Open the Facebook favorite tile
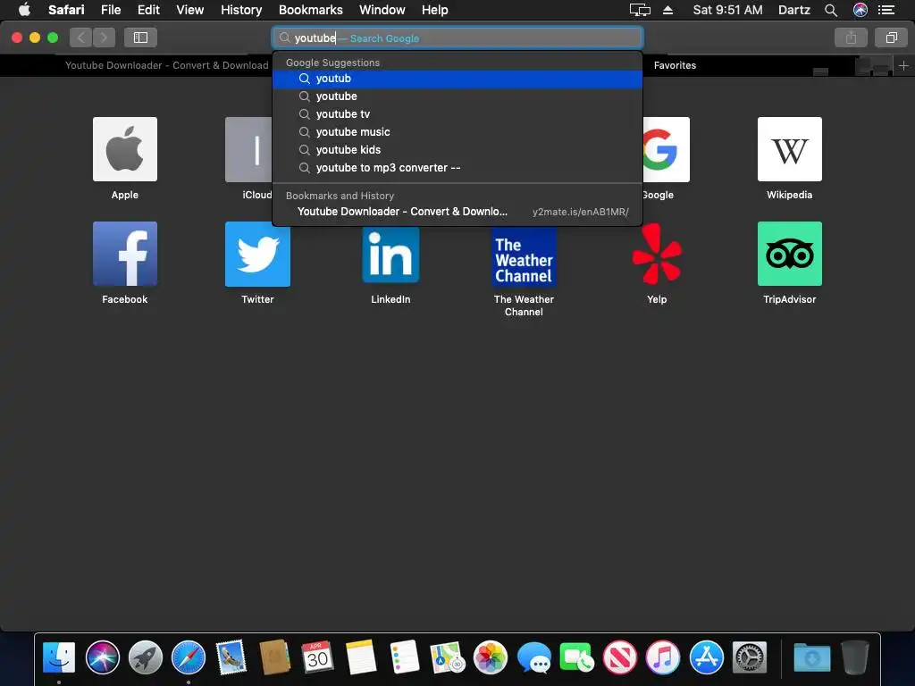 pyautogui.click(x=125, y=254)
